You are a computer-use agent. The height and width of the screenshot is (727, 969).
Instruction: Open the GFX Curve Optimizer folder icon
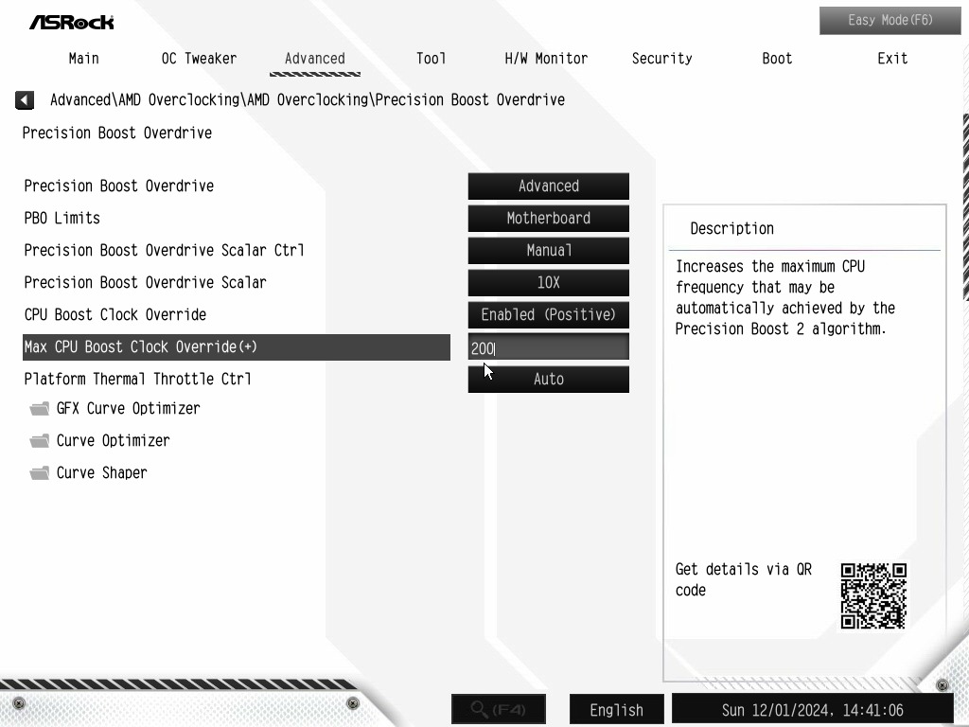point(40,409)
